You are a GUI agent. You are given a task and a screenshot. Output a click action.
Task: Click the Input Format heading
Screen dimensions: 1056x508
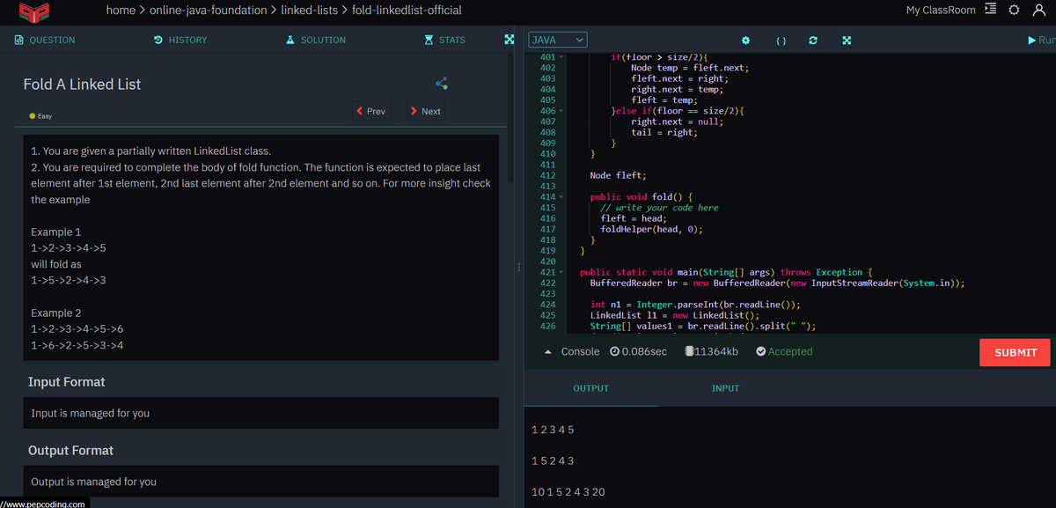[66, 382]
